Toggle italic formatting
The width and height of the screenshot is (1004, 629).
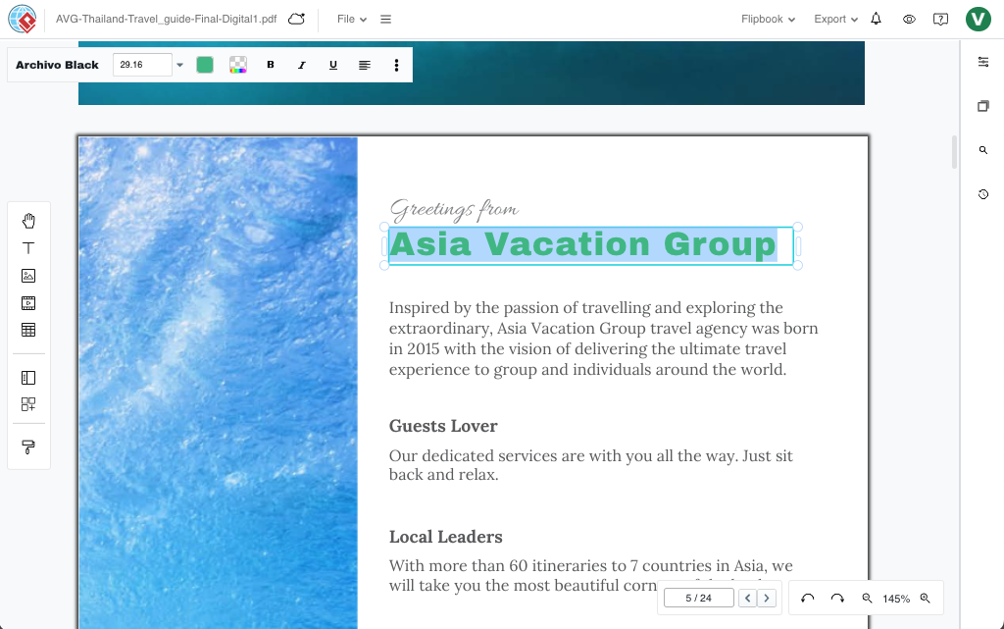click(x=302, y=65)
